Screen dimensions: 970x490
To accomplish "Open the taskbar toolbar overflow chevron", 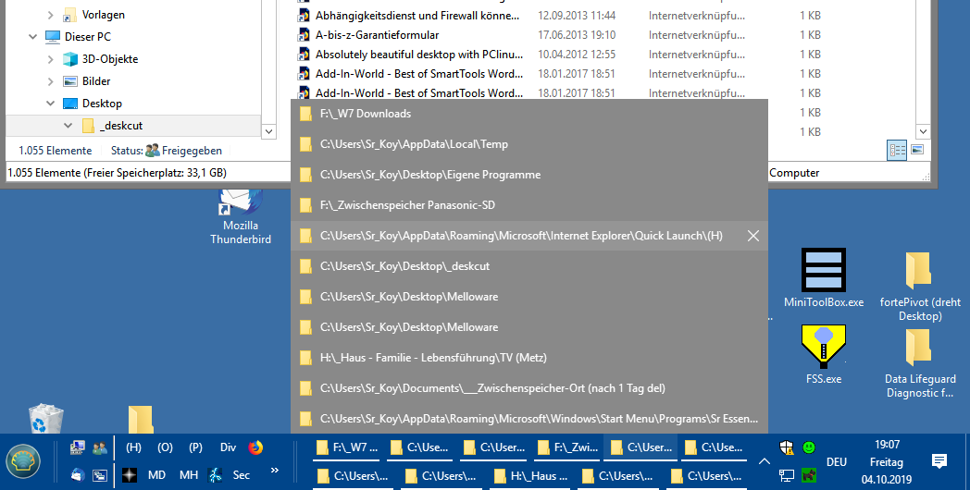I will (x=275, y=471).
